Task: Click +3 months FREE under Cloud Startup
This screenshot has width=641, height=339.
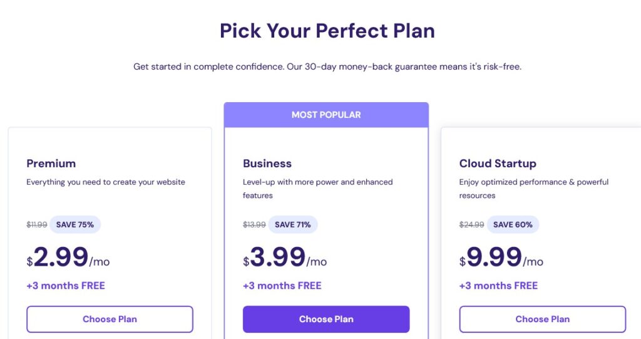Action: [x=498, y=285]
